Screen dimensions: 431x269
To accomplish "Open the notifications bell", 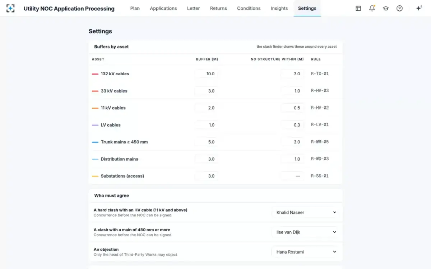I will coord(372,8).
